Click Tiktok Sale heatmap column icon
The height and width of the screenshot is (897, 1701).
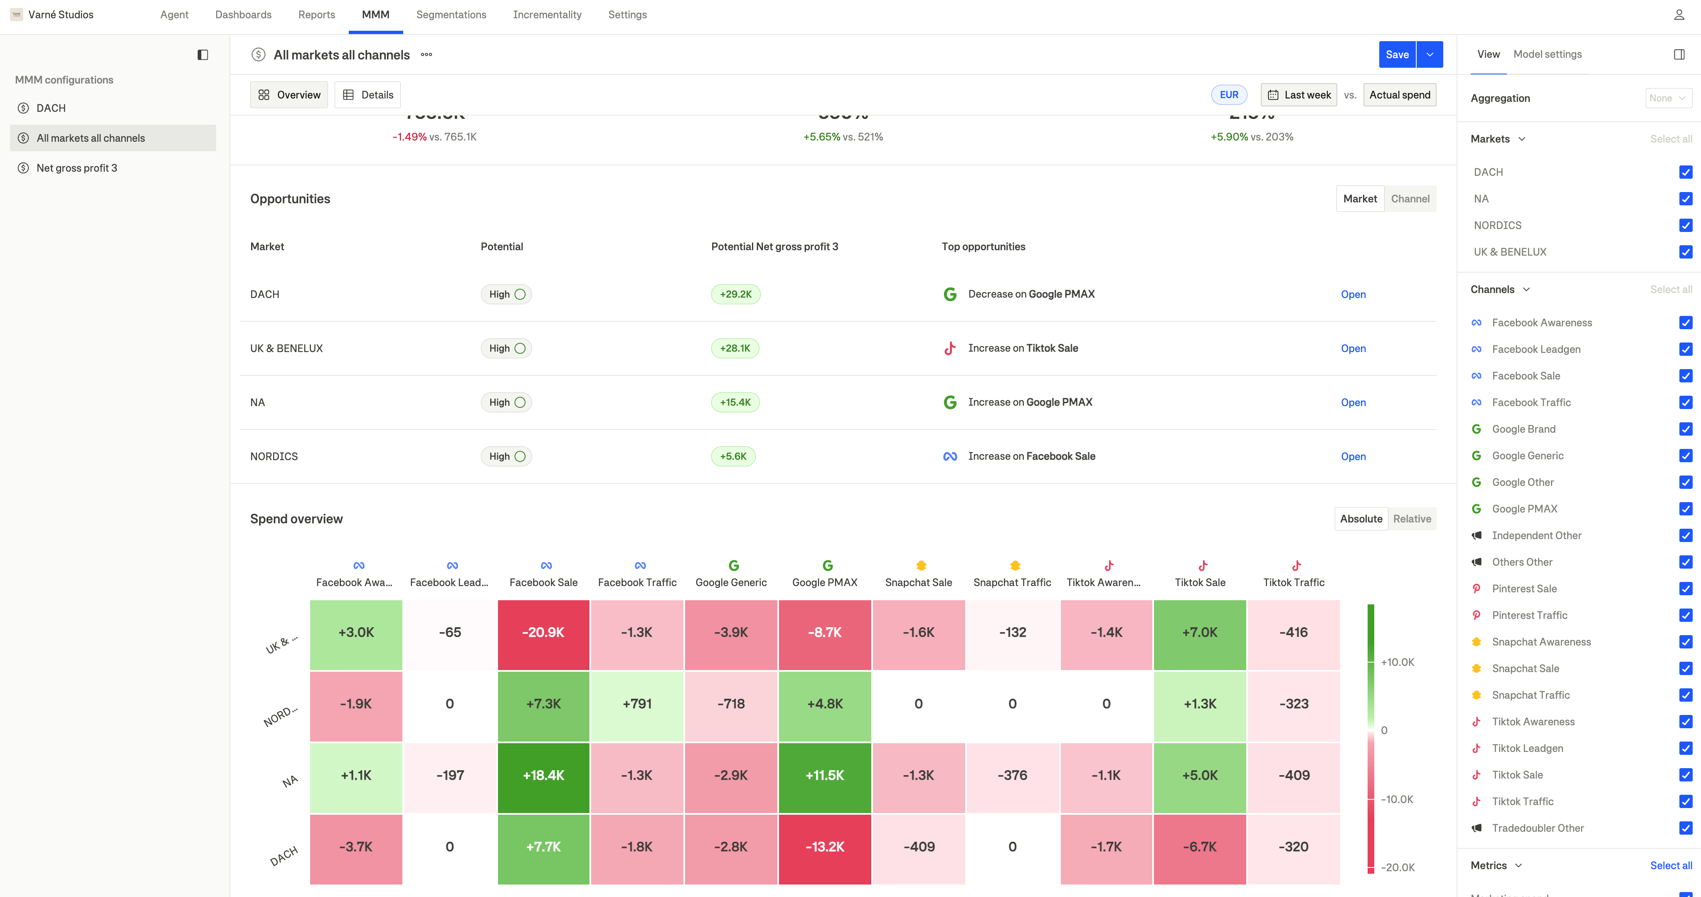(1203, 566)
